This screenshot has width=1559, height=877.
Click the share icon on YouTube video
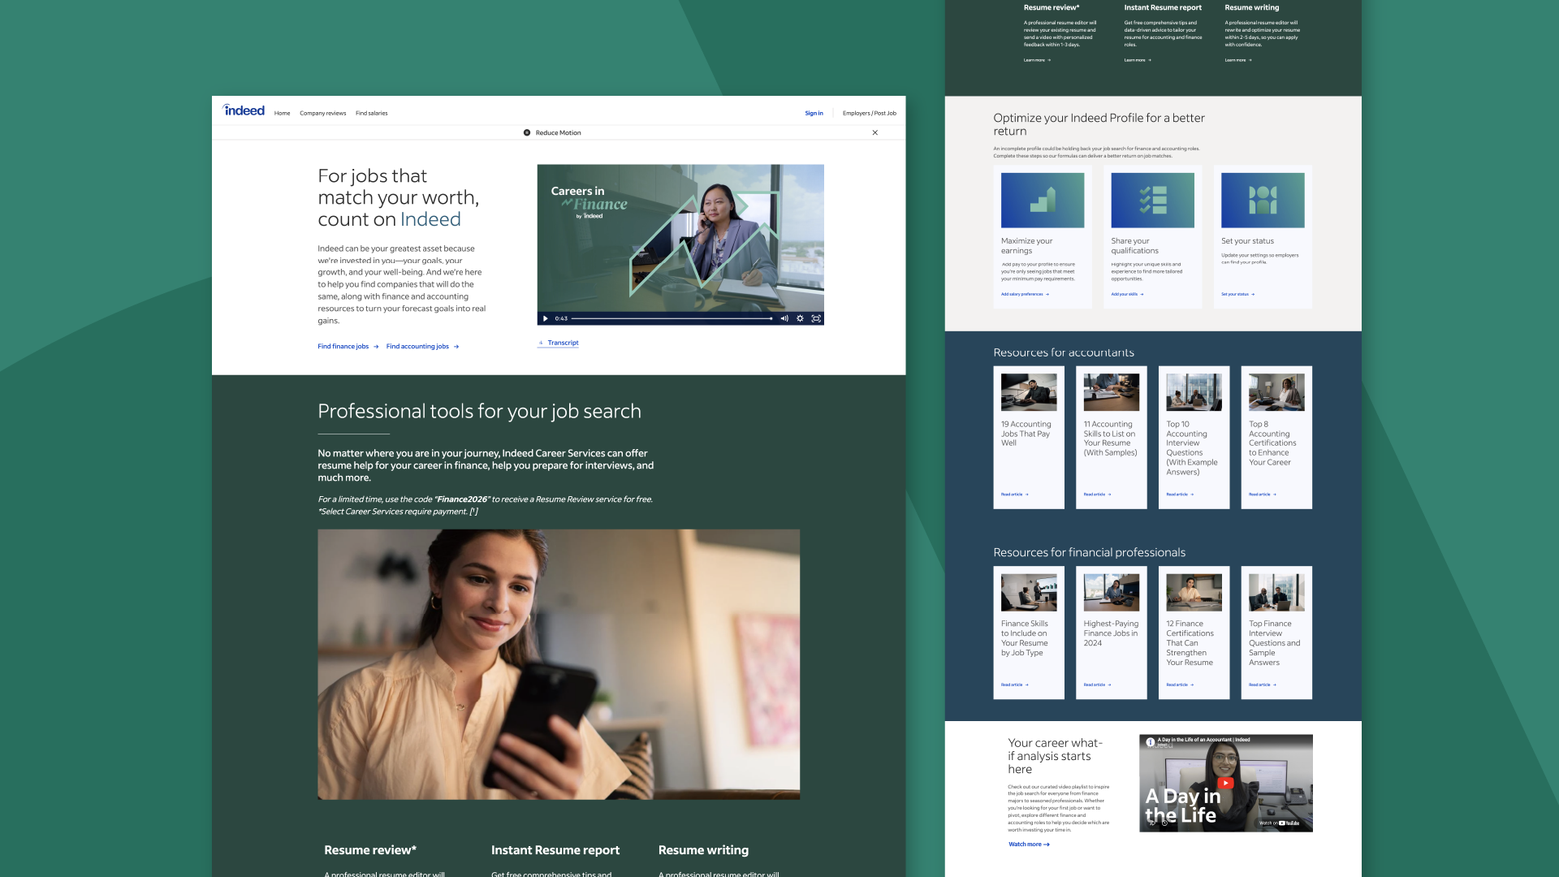pyautogui.click(x=1152, y=823)
